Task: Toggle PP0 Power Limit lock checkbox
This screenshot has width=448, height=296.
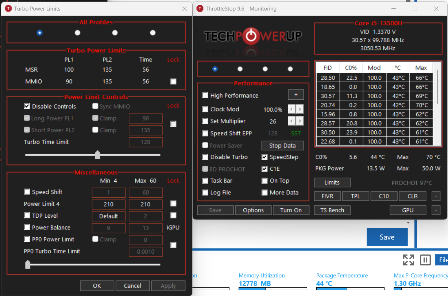Action: (173, 245)
